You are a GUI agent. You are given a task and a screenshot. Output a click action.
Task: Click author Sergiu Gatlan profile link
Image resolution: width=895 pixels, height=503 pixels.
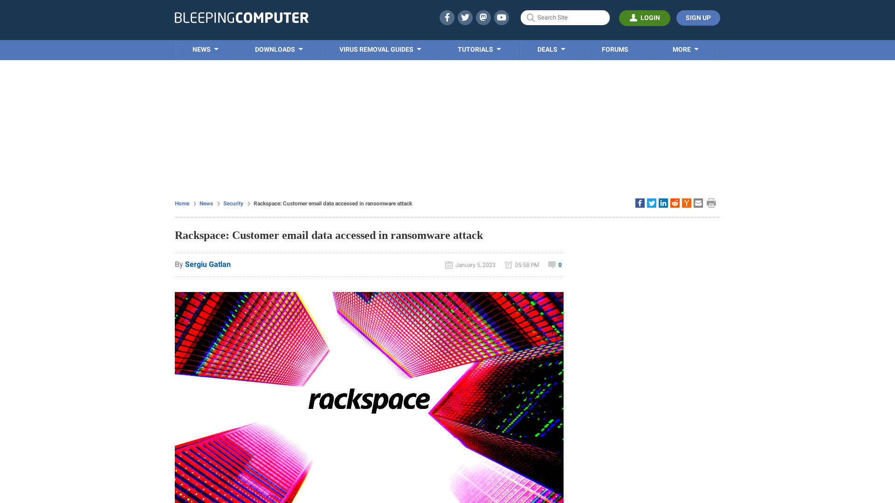pos(208,264)
